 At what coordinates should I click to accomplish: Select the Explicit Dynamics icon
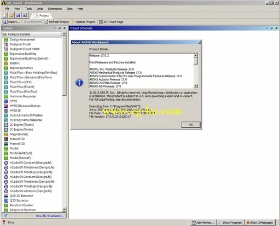point(6,68)
